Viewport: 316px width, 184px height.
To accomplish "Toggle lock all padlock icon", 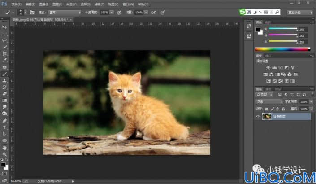I will 283,109.
